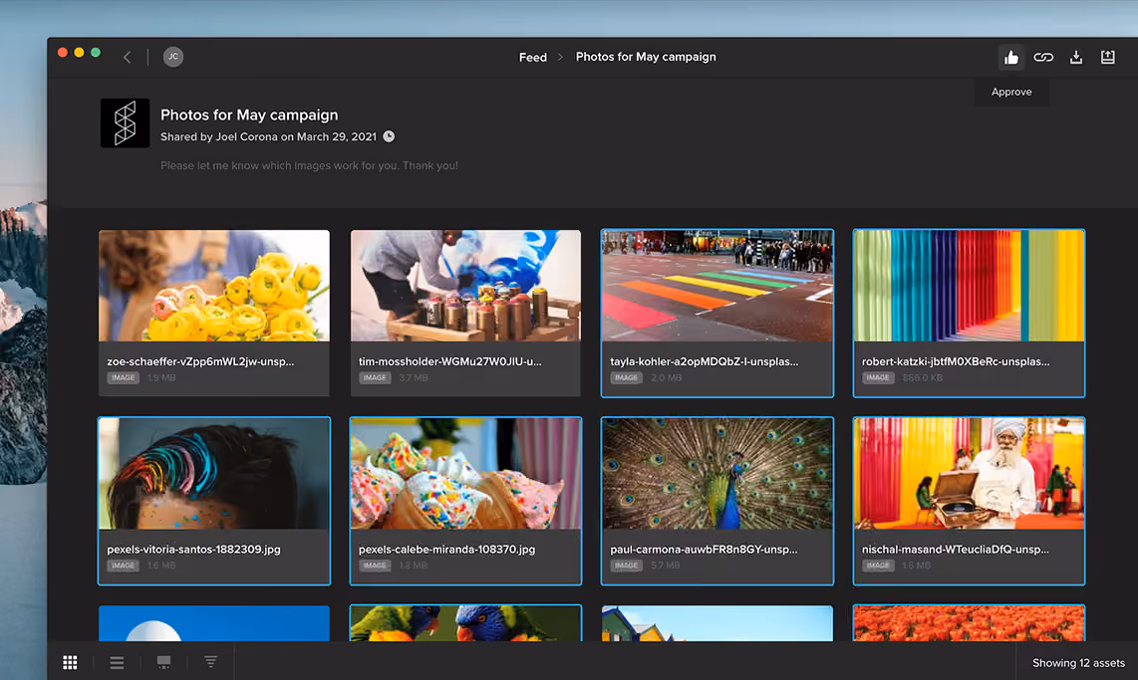Click filename robert-katzki-jbtfM0XBeRc-unsplas...
Image resolution: width=1138 pixels, height=680 pixels.
[956, 361]
